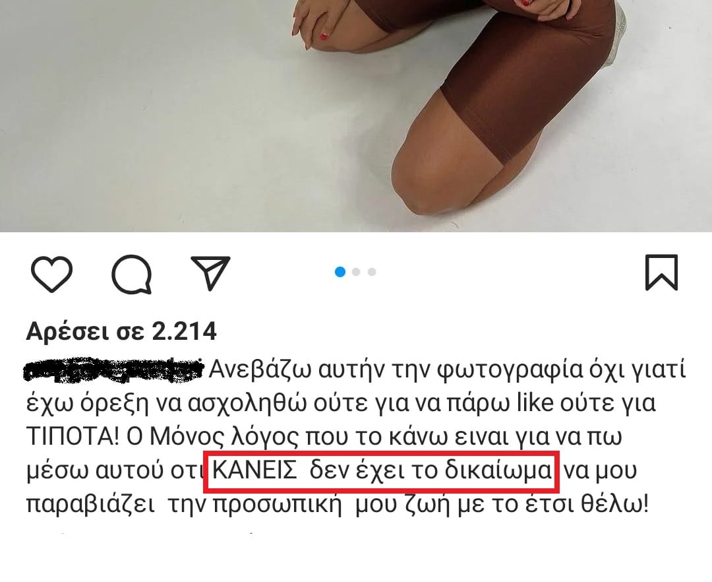Tap the post photo
The image size is (712, 582).
(x=356, y=116)
